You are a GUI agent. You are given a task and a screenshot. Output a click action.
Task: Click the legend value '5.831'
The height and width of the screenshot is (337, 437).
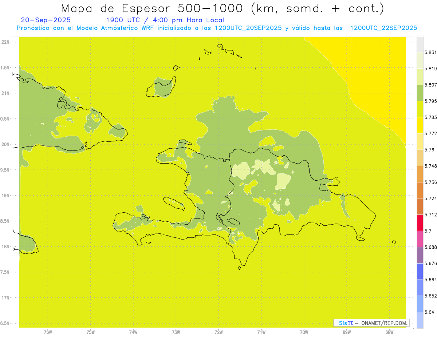tap(431, 52)
